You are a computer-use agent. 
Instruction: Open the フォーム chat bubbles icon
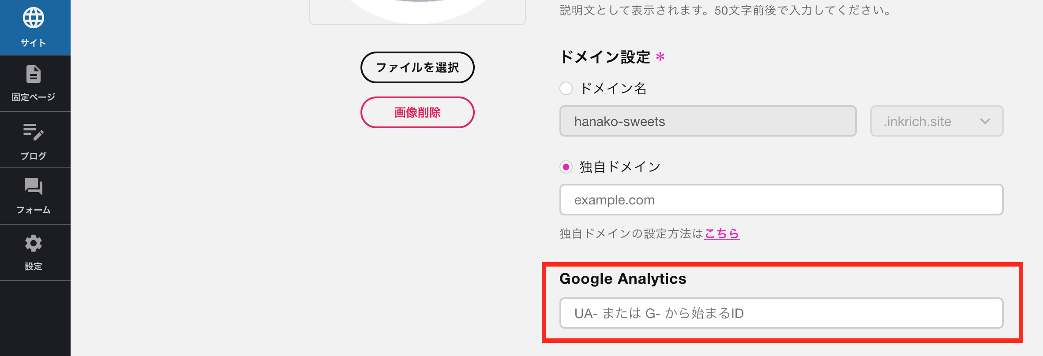point(34,187)
